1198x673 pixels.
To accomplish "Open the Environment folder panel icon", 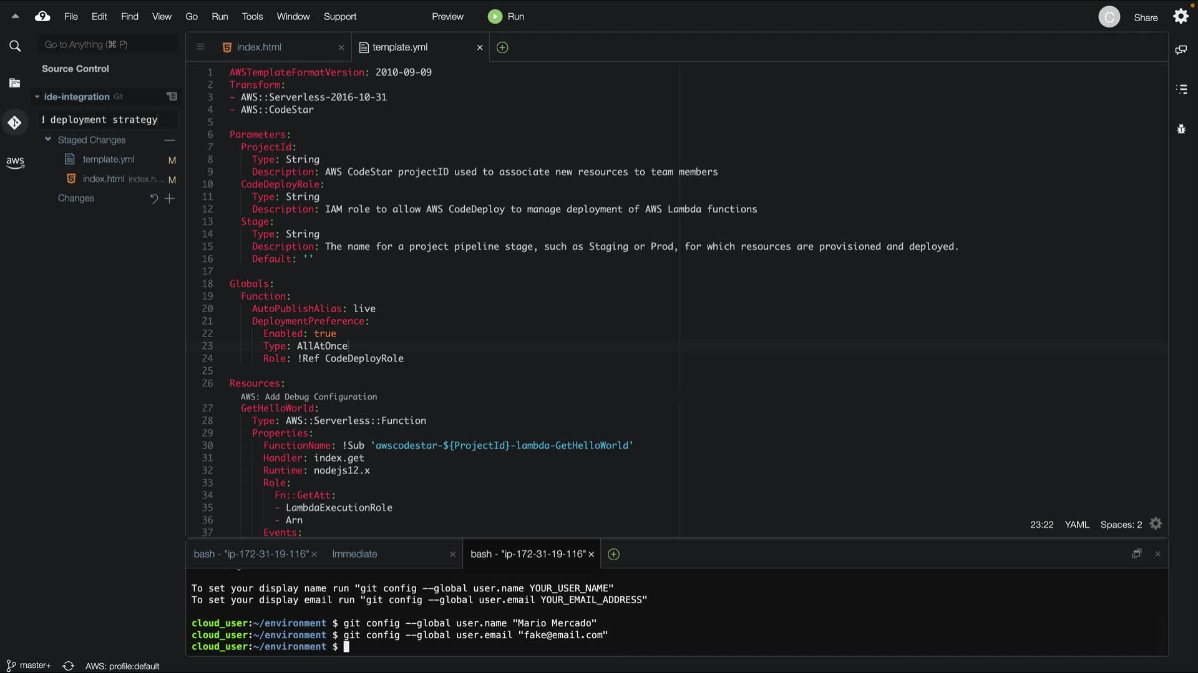I will [15, 83].
